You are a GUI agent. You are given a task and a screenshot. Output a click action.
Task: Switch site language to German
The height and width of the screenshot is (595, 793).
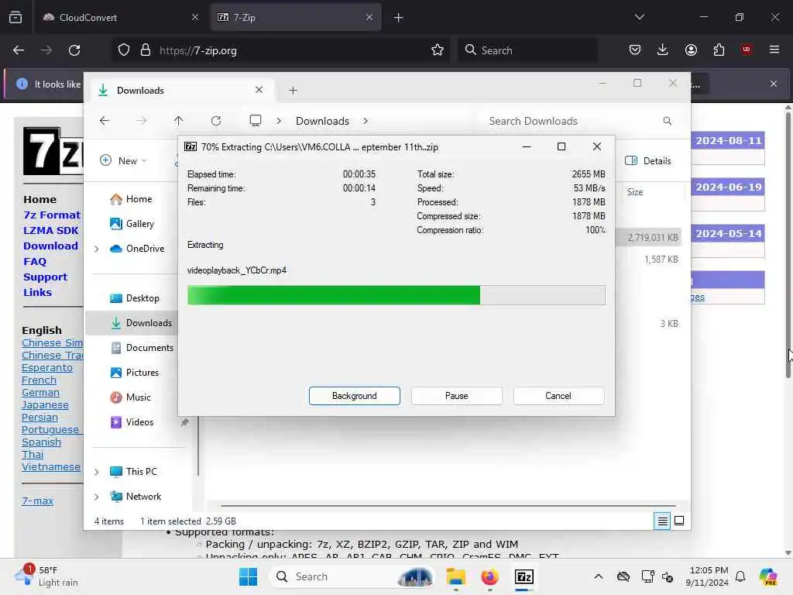tap(40, 393)
